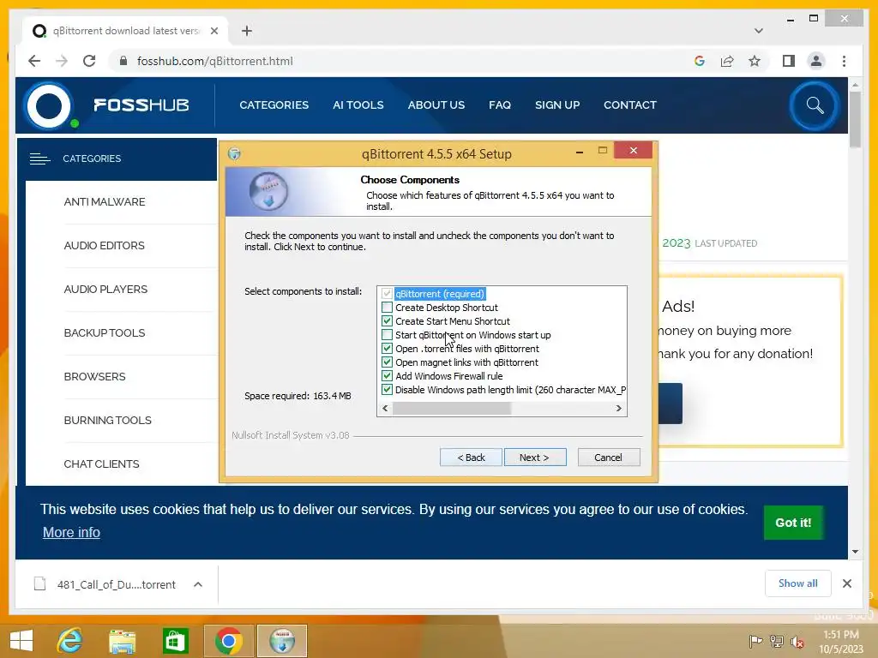The height and width of the screenshot is (658, 878).
Task: Open ANTI MALWARE category
Action: (x=104, y=202)
